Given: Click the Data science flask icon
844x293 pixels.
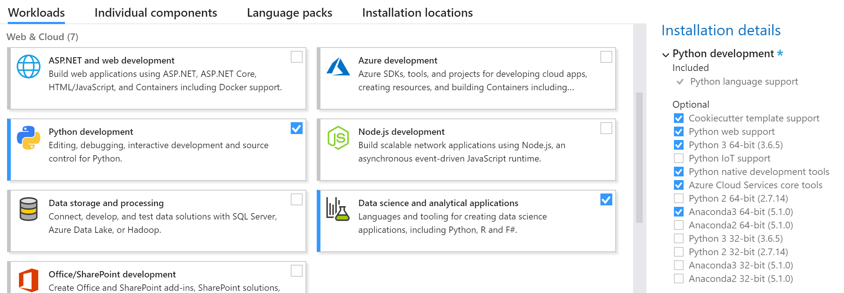Looking at the screenshot, I should click(x=338, y=209).
